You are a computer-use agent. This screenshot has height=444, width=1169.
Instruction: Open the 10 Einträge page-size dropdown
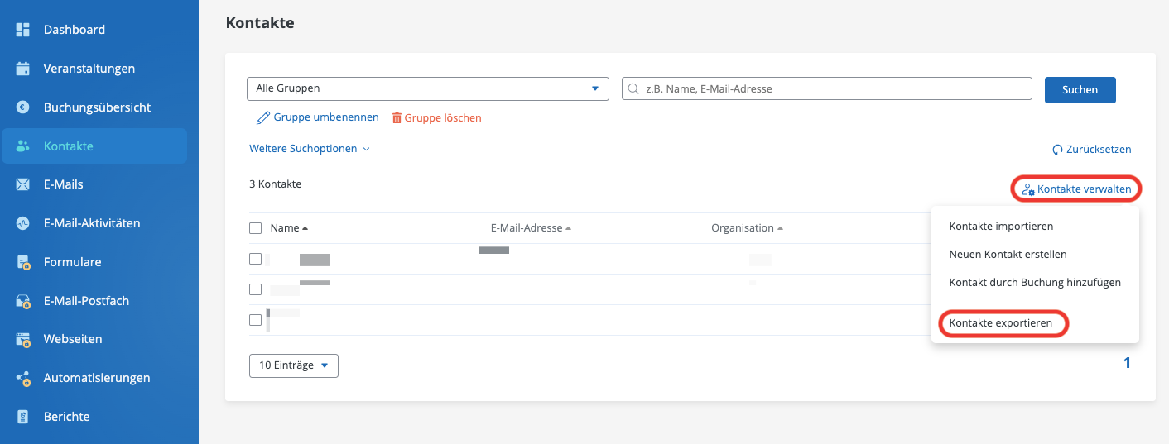293,365
